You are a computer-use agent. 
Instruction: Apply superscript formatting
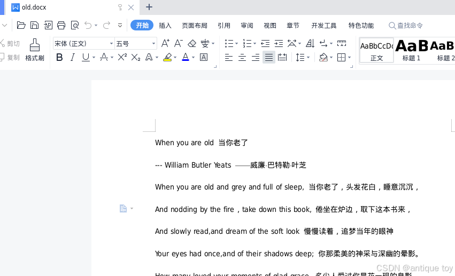(122, 57)
